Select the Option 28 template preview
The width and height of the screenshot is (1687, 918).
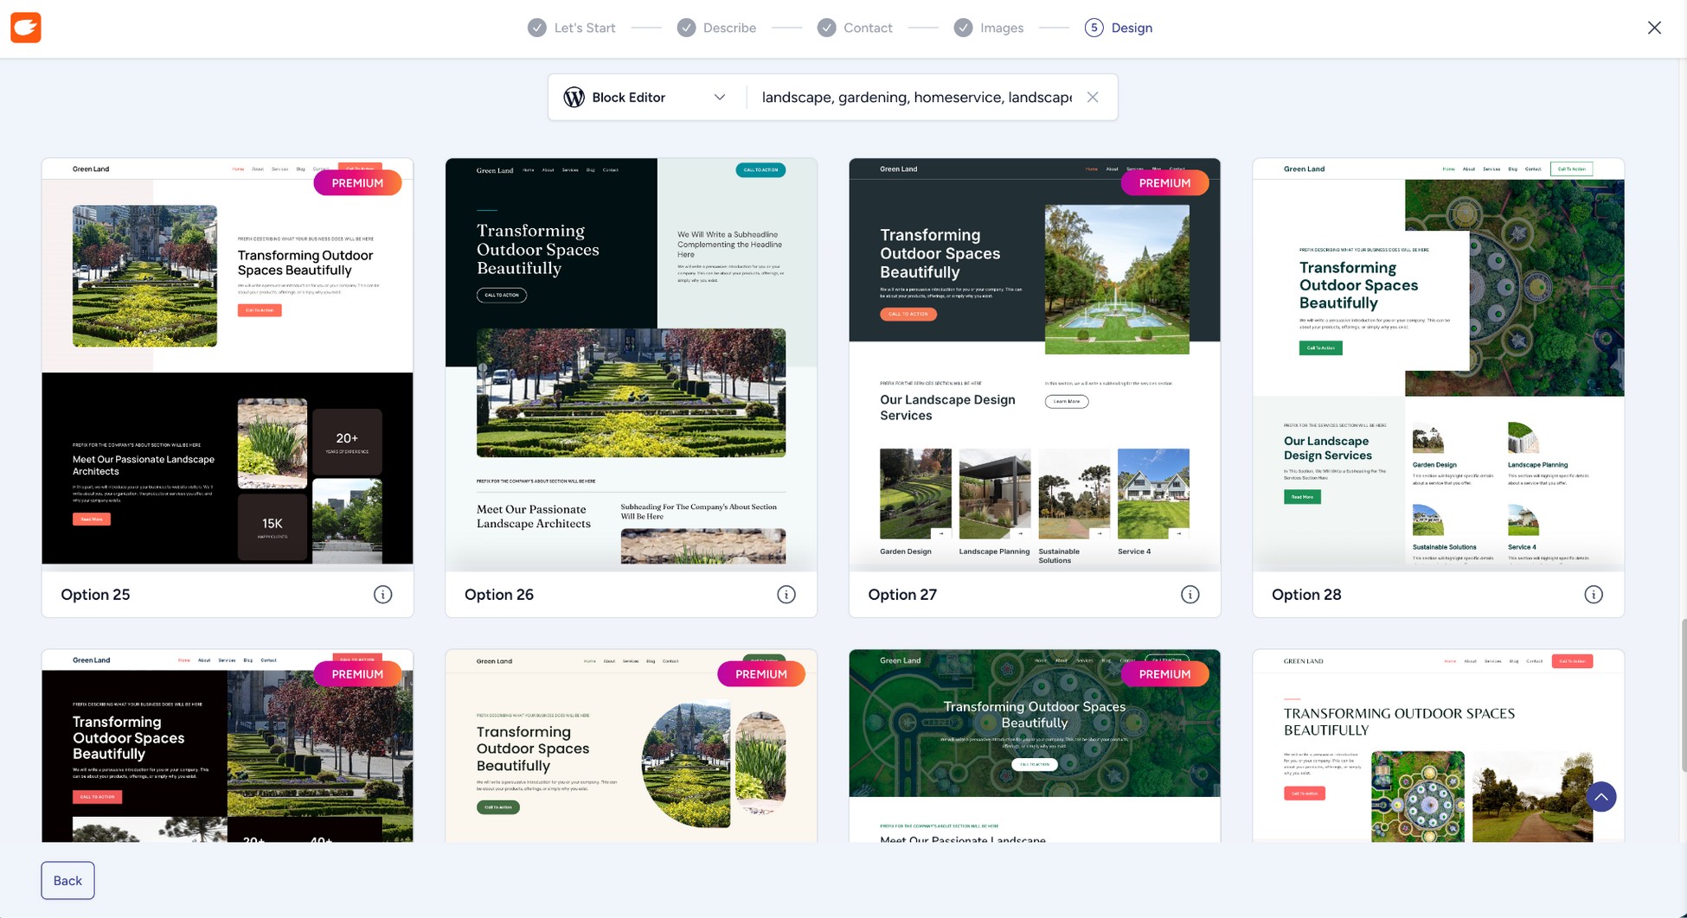(x=1438, y=365)
